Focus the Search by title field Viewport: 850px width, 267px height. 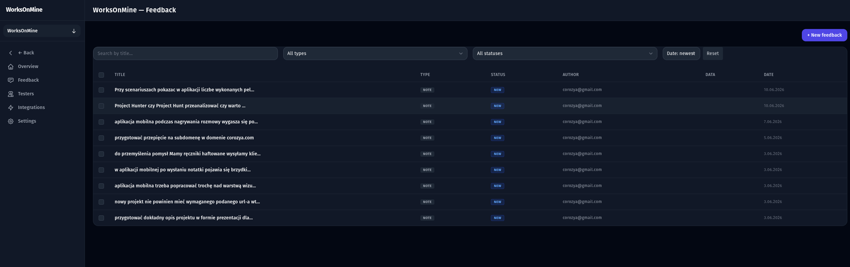pyautogui.click(x=185, y=53)
